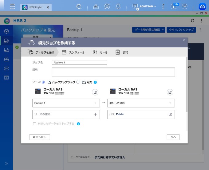The height and width of the screenshot is (170, 209).
Task: Open the background tasks icon in top bar
Action: (96, 6)
